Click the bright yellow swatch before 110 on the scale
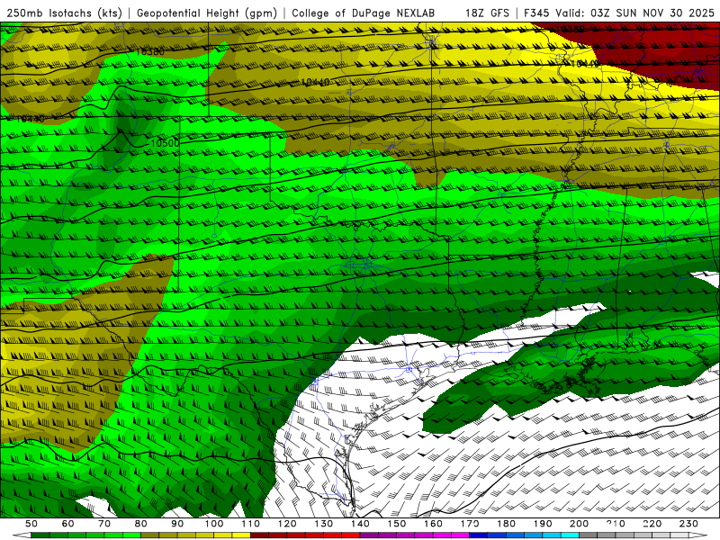This screenshot has height=540, width=720. coord(241,535)
